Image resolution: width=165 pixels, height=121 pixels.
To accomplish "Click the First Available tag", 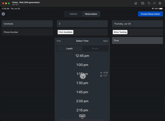I will (65, 32).
